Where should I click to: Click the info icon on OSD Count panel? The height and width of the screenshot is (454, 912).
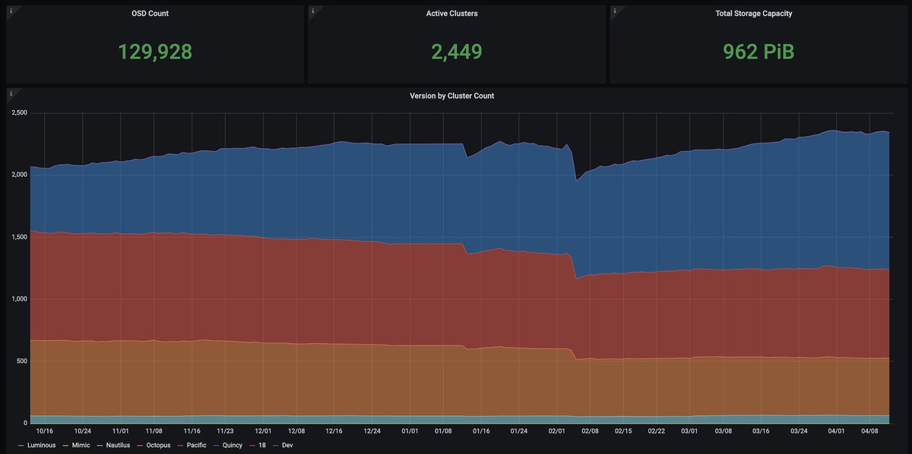[11, 11]
